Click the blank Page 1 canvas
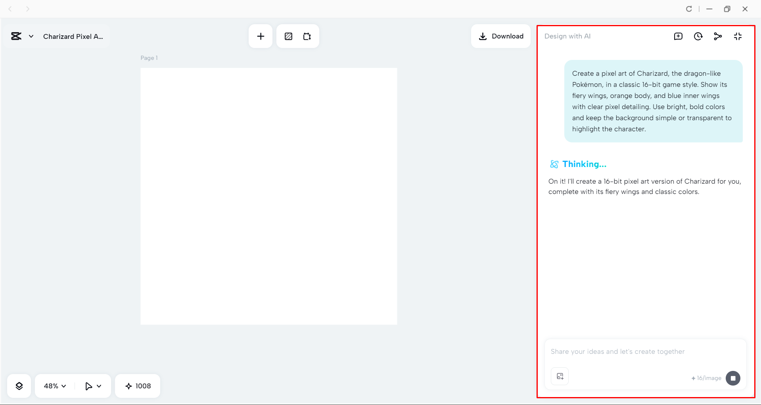 click(x=269, y=196)
